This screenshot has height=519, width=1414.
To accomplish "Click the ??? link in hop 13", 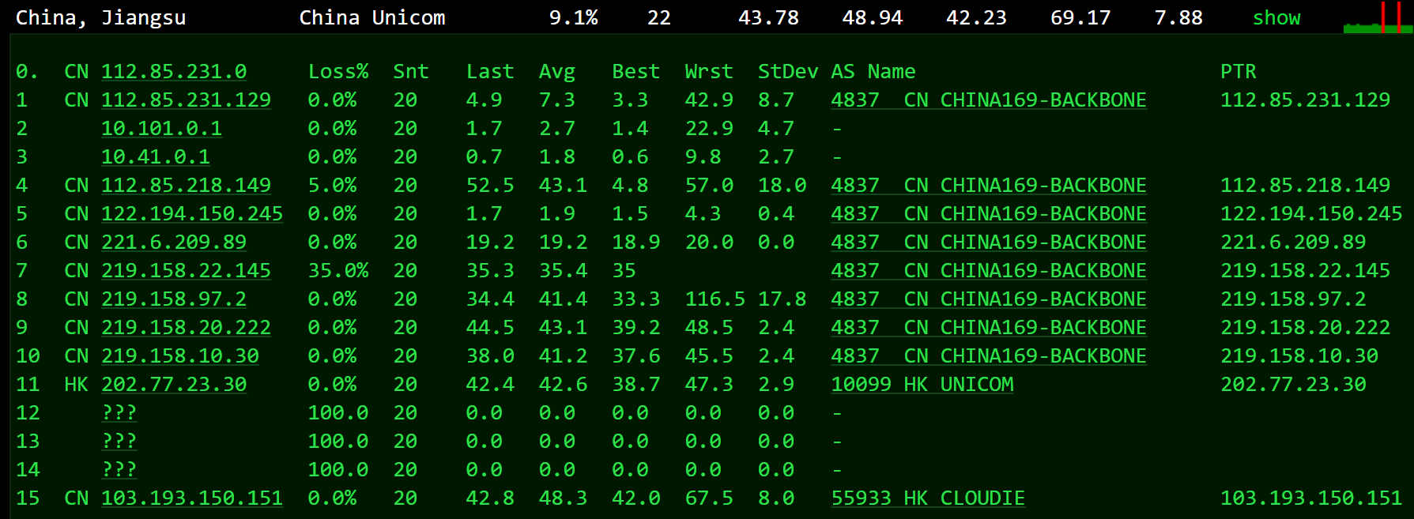I will pos(119,442).
